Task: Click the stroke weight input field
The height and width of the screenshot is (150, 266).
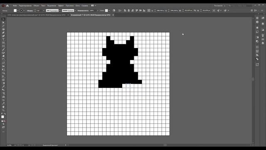Action: click(39, 10)
